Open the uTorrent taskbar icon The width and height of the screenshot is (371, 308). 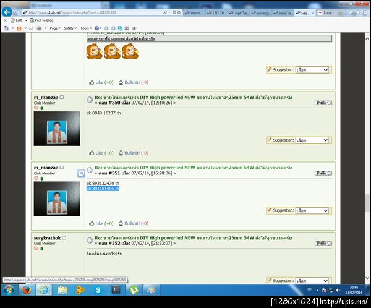click(x=134, y=290)
